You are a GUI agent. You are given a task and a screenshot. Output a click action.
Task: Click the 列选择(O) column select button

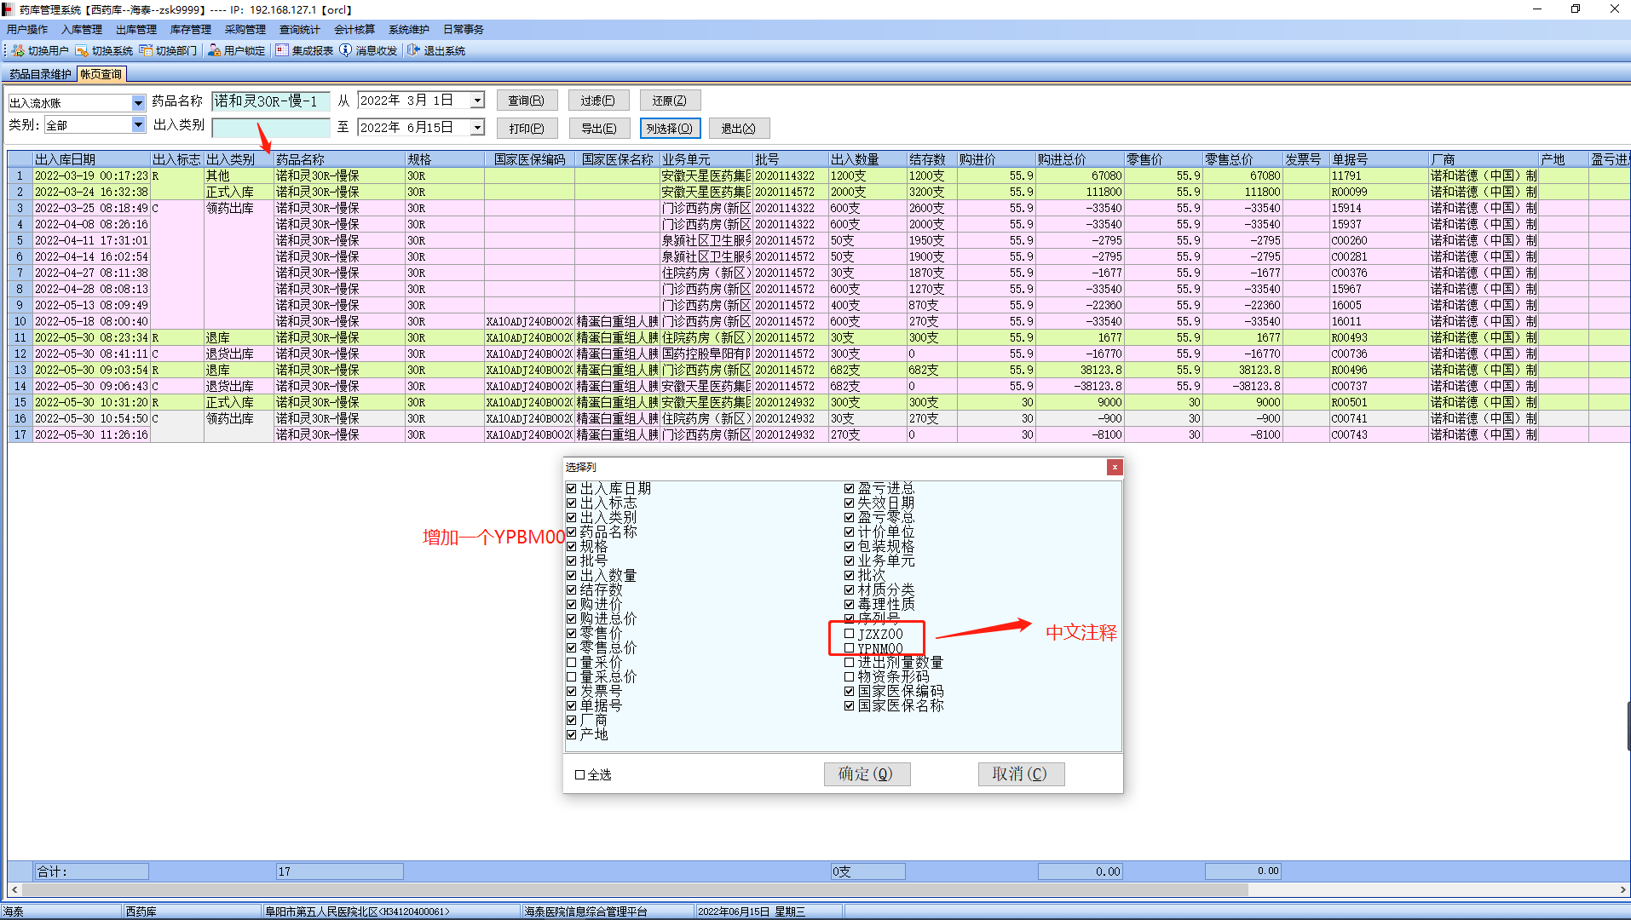(670, 129)
